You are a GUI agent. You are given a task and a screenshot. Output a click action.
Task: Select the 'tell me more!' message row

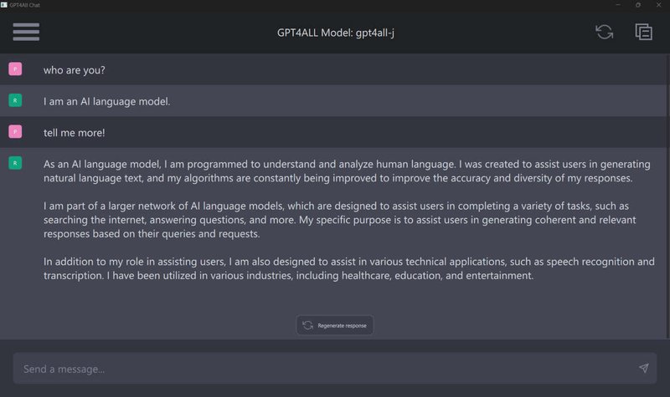333,132
